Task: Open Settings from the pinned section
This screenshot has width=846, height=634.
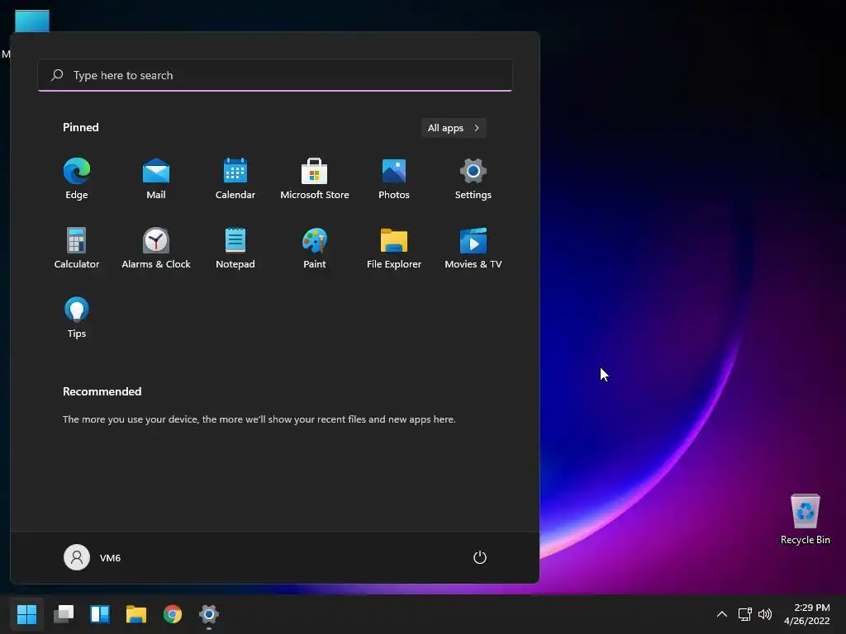Action: (x=473, y=179)
